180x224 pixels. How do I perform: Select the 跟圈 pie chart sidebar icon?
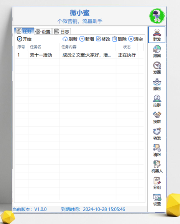[157, 51]
